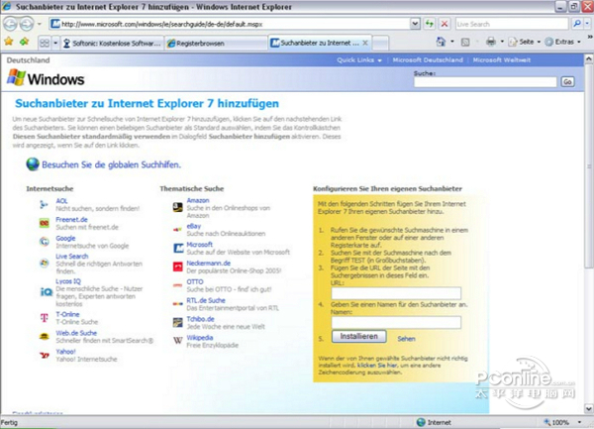Click the Sehen link beside Installieren
Screen dimensions: 594x429
pos(406,339)
